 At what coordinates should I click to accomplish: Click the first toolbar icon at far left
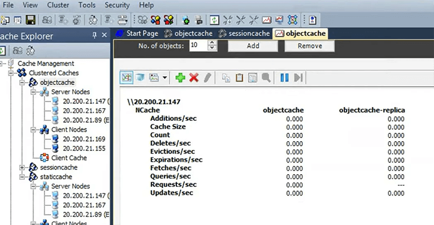(5, 20)
